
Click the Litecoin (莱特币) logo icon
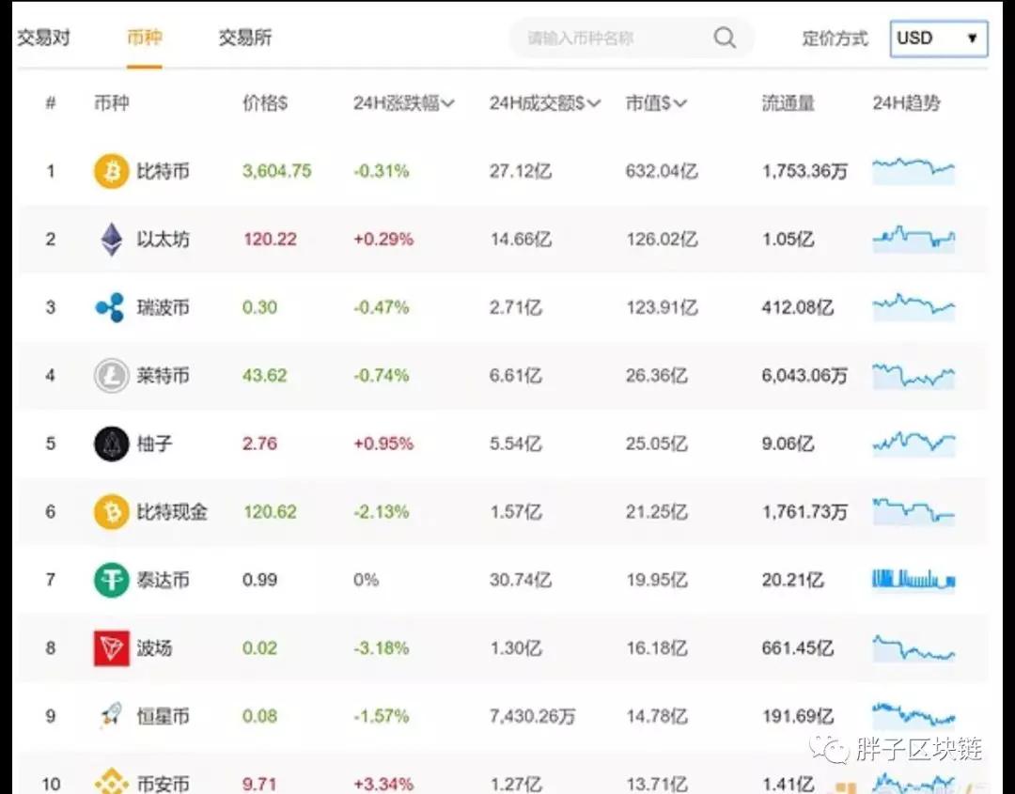click(111, 375)
